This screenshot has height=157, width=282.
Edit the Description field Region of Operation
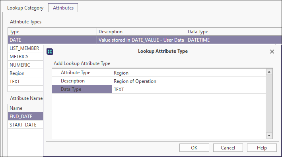(189, 81)
